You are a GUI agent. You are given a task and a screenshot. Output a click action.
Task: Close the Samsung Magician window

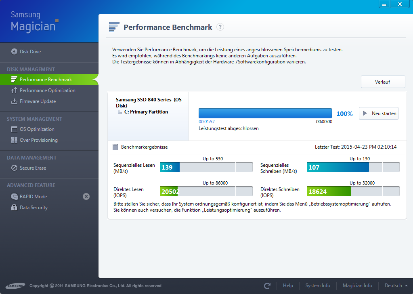point(400,4)
